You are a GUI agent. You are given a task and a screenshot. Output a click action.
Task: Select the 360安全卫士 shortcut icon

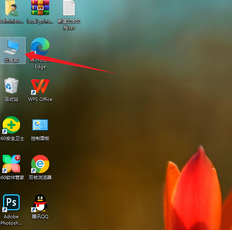tap(11, 125)
